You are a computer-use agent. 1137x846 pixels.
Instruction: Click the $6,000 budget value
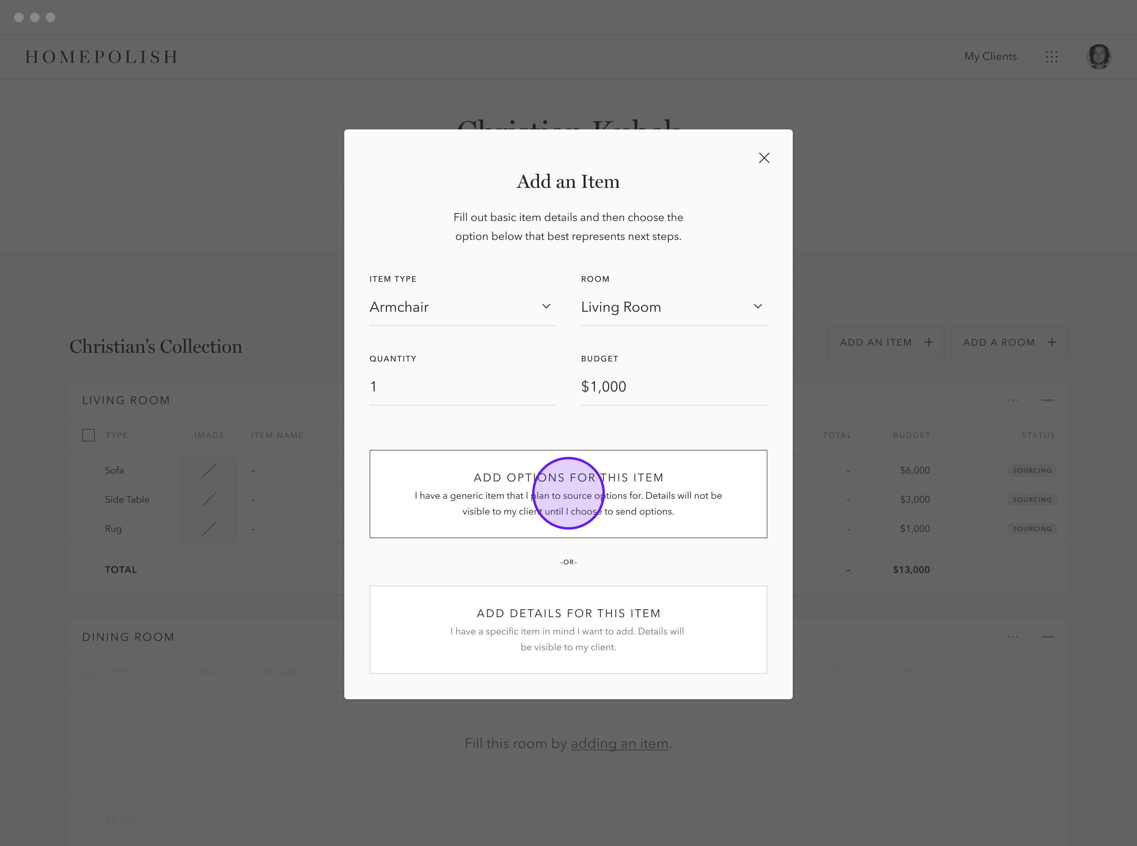[x=915, y=470]
